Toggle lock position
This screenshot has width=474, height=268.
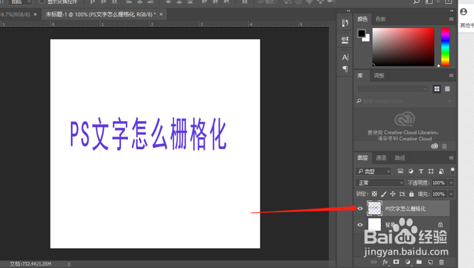coord(392,194)
